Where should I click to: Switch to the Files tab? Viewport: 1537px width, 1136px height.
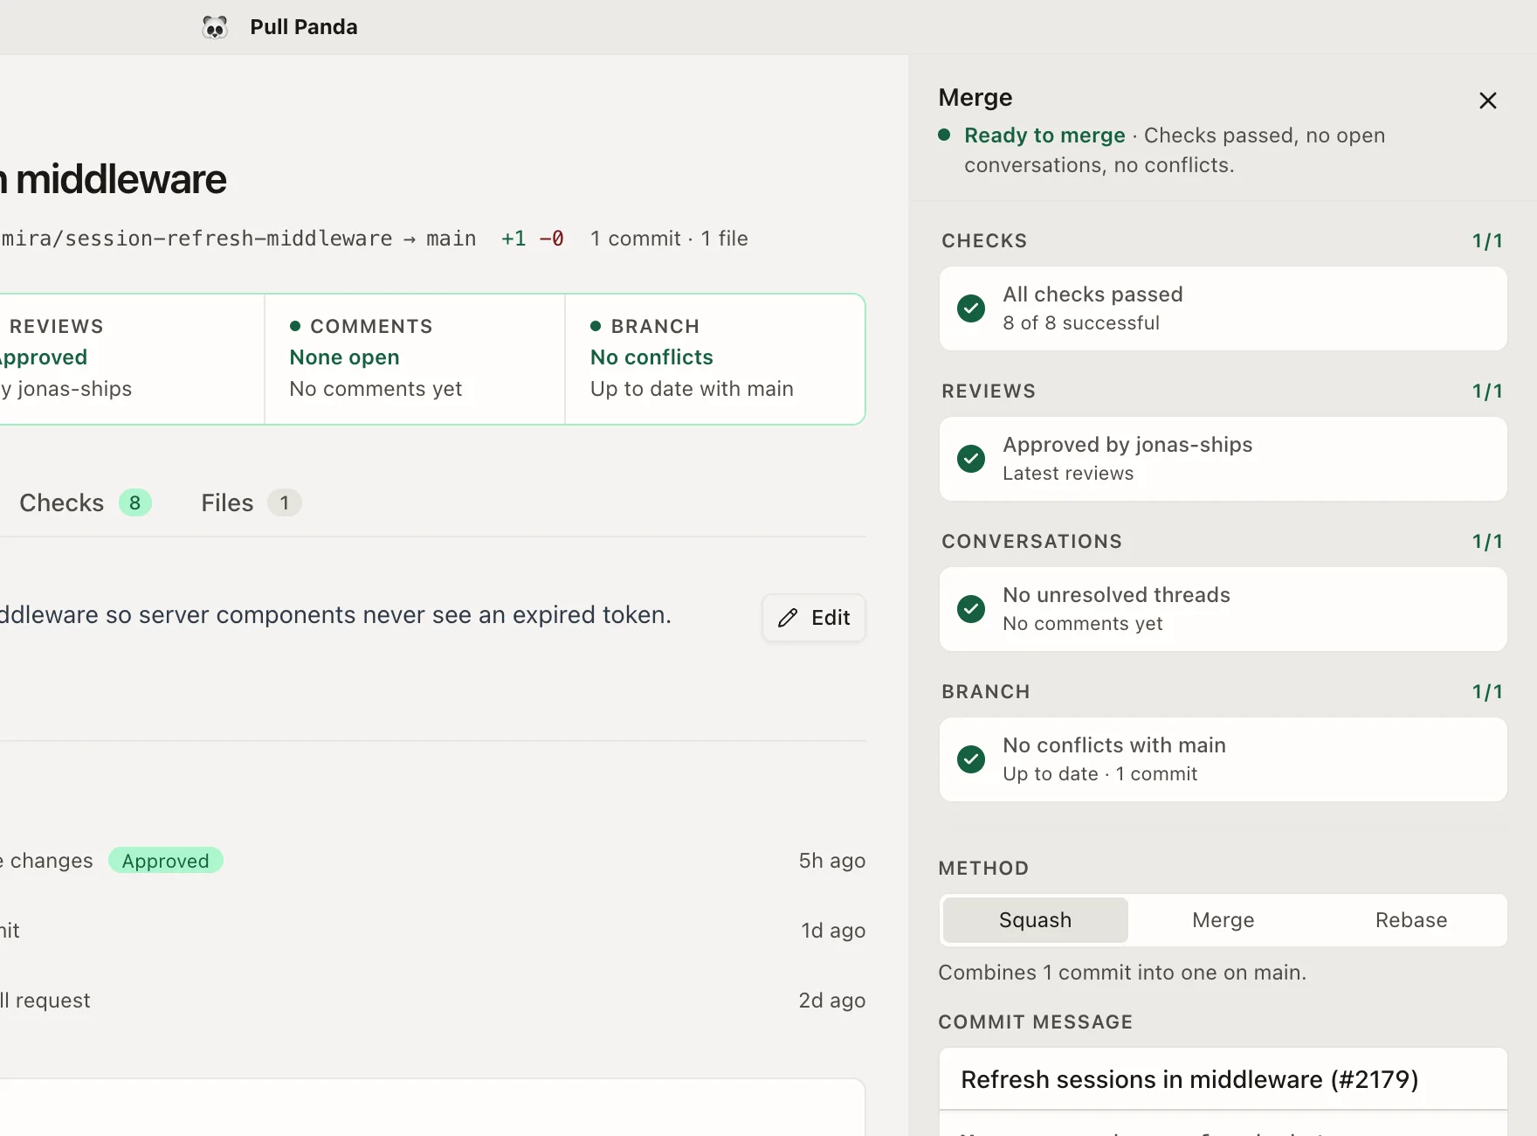[251, 503]
